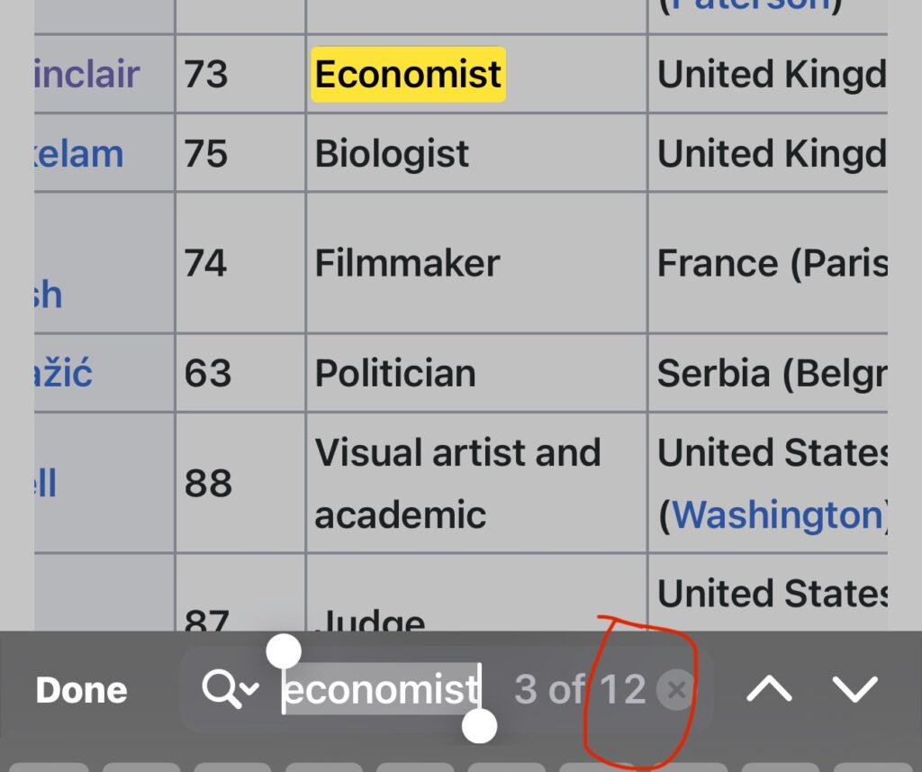This screenshot has height=772, width=922.
Task: Jump to previous match with up arrow
Action: point(770,690)
